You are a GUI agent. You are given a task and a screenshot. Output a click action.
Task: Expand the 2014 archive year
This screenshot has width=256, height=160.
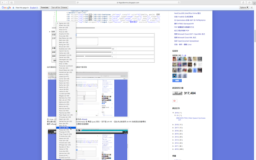point(173,137)
